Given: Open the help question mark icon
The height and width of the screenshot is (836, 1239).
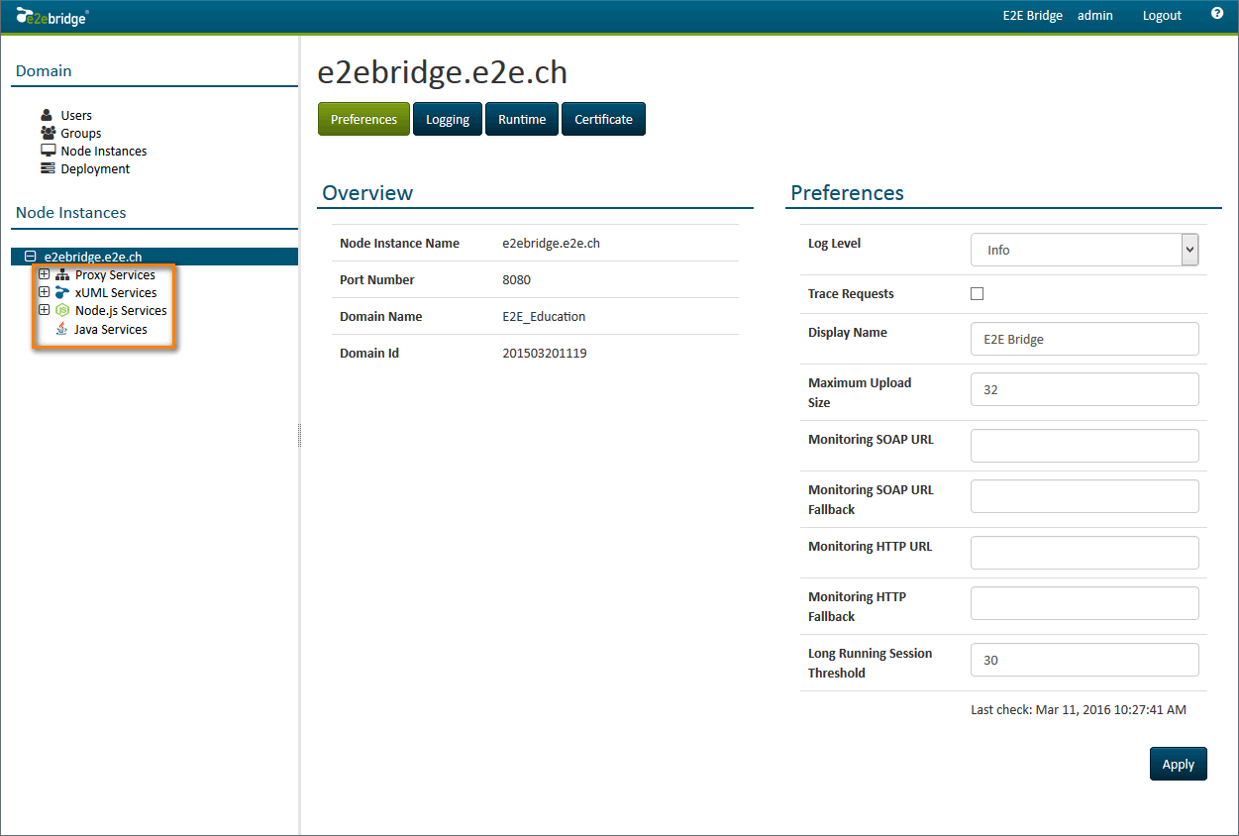Looking at the screenshot, I should click(x=1217, y=14).
